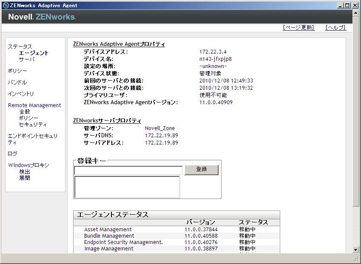The height and width of the screenshot is (264, 361).
Task: Open the サーバ status page
Action: click(x=27, y=60)
